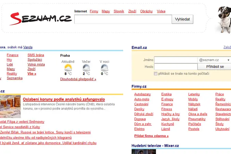Open the Dětské zboží category link
The width and height of the screenshot is (231, 154).
click(144, 114)
